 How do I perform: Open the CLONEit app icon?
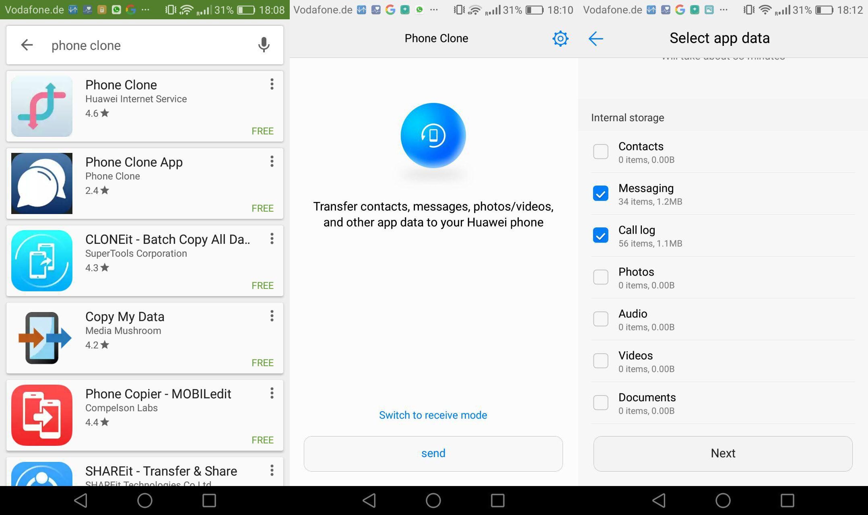(42, 261)
